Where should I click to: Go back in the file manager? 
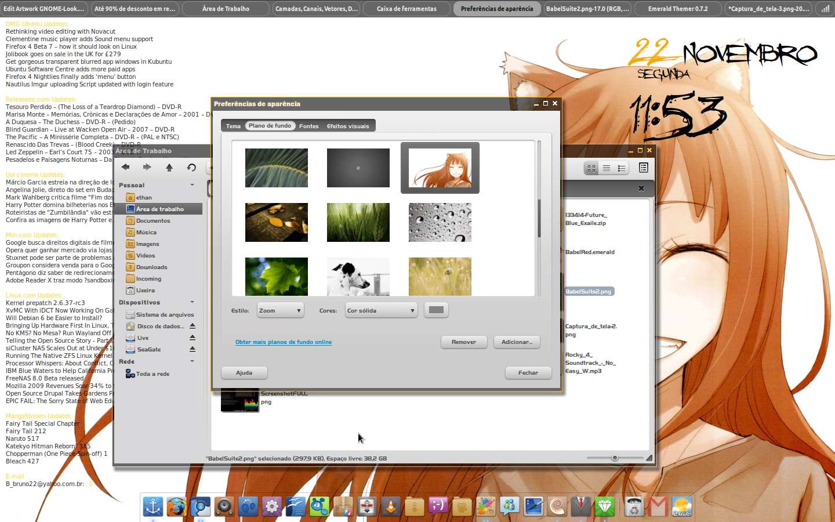click(125, 167)
